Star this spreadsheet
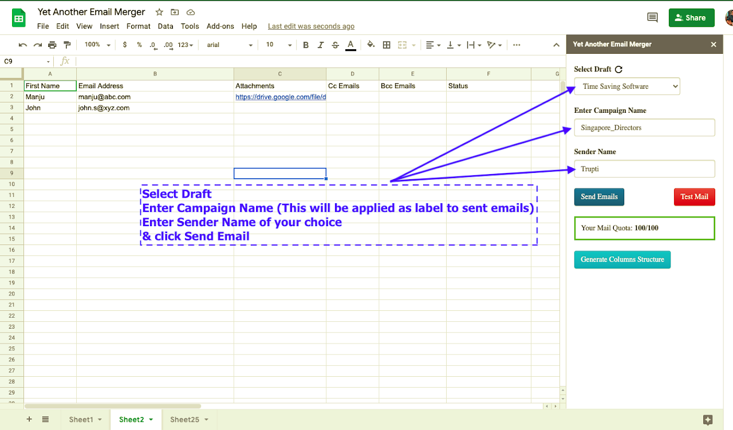The image size is (733, 430). [x=159, y=12]
